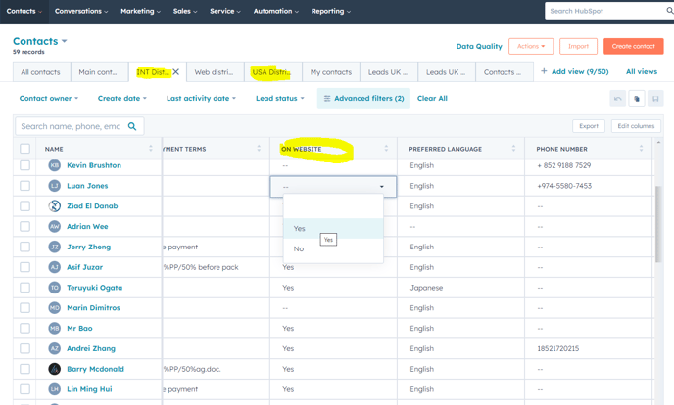Open the Kevin Brushton contact link
The width and height of the screenshot is (674, 405).
point(94,165)
